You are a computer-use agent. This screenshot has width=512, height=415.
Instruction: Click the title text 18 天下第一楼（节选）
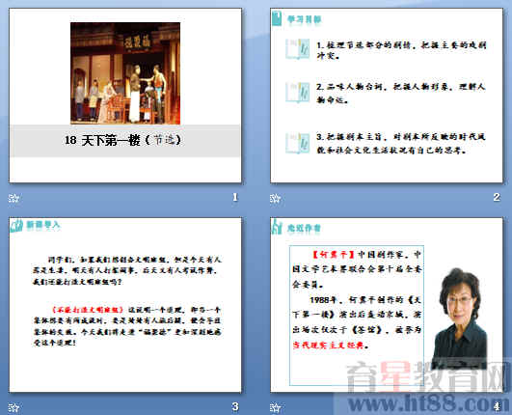pos(122,141)
